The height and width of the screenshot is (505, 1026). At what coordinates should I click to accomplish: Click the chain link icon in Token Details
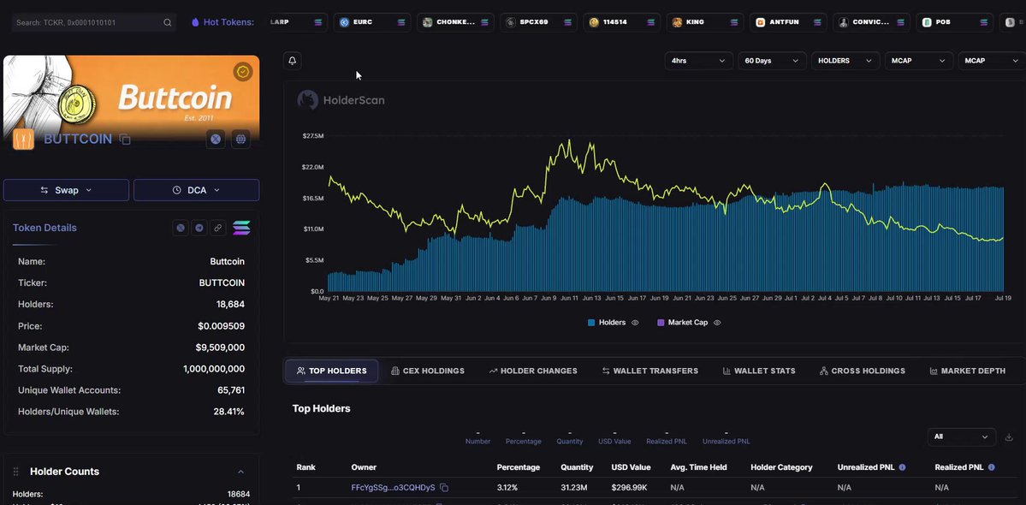tap(218, 228)
